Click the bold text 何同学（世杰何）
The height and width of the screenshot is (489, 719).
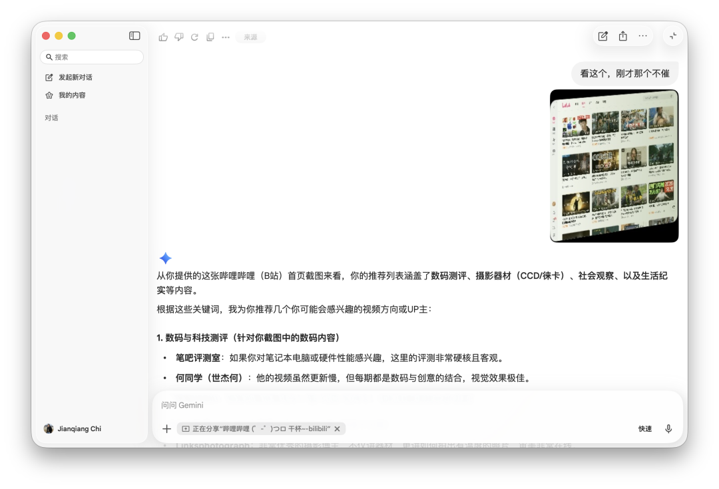209,378
